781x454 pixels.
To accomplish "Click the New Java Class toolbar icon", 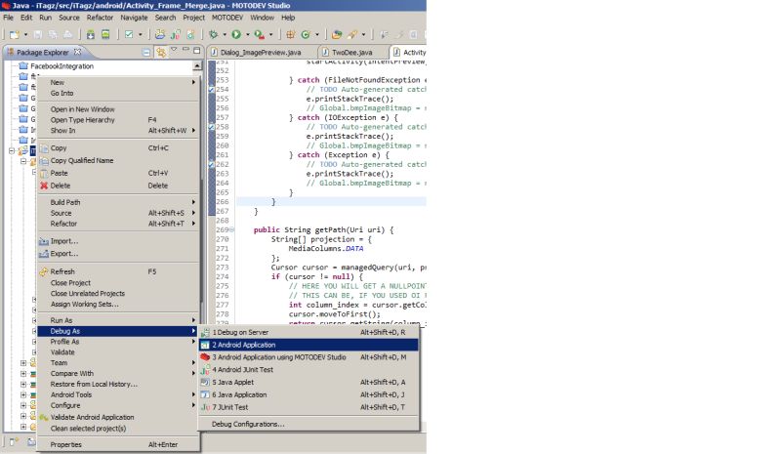I will [306, 35].
